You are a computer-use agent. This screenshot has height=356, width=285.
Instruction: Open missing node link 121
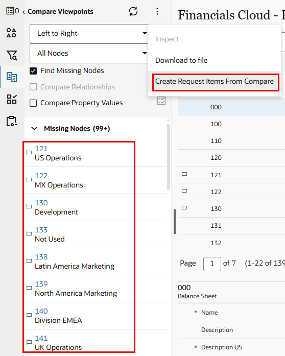pyautogui.click(x=41, y=149)
